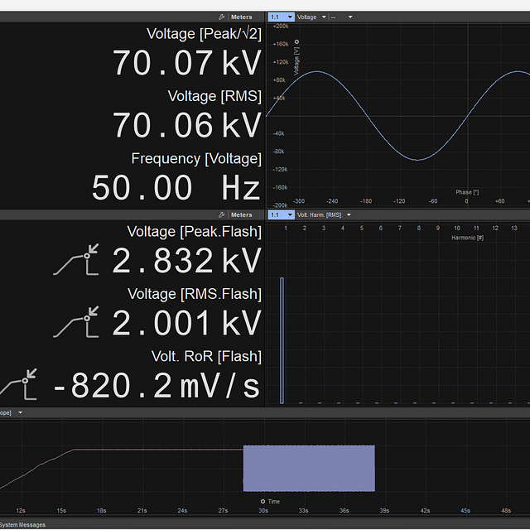Viewport: 530px width, 530px height.
Task: Open the Volt. Harm. [RMS] dropdown
Action: click(x=324, y=214)
